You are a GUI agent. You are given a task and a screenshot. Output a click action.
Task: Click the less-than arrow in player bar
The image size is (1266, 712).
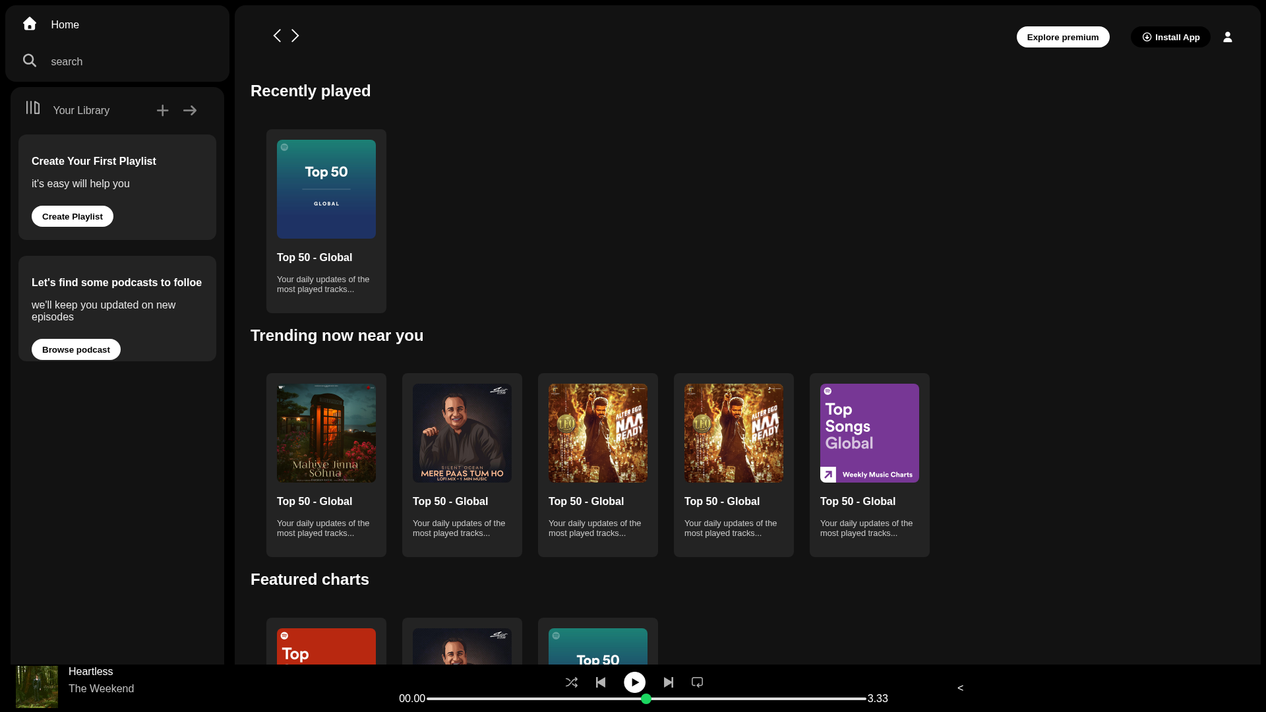click(x=961, y=688)
